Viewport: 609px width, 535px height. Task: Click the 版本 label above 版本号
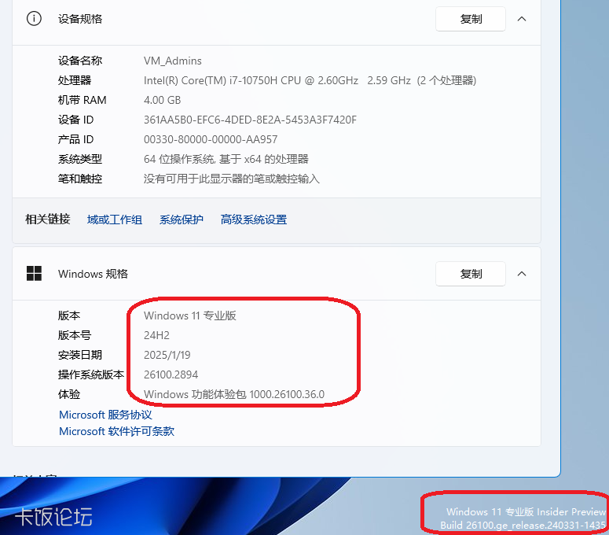pyautogui.click(x=69, y=315)
